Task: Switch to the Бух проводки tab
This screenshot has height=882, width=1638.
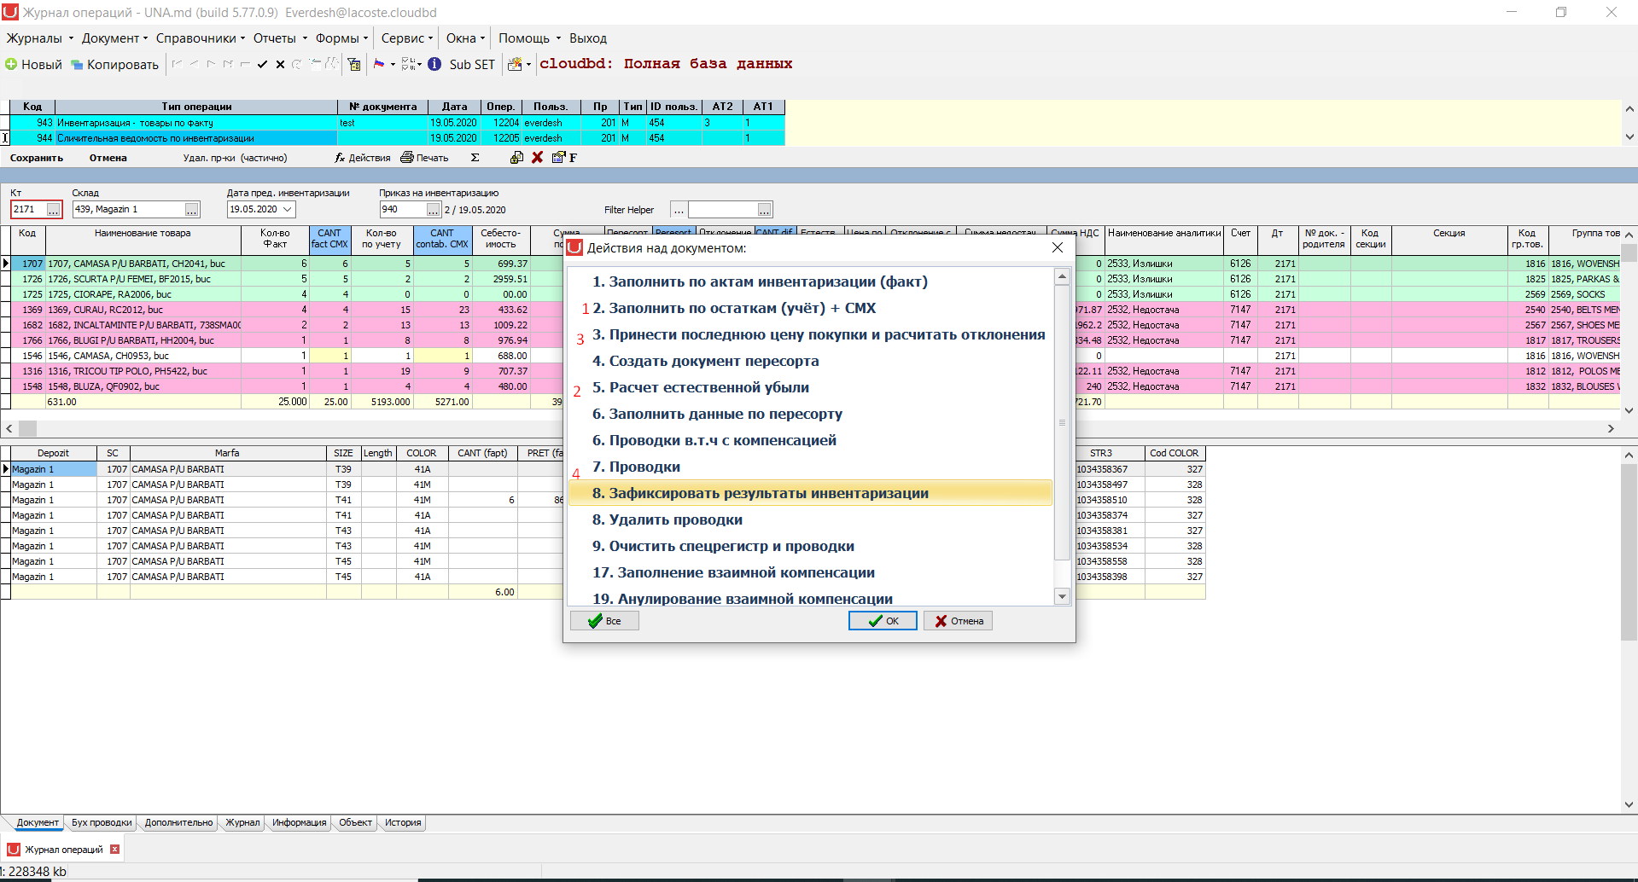Action: point(102,823)
